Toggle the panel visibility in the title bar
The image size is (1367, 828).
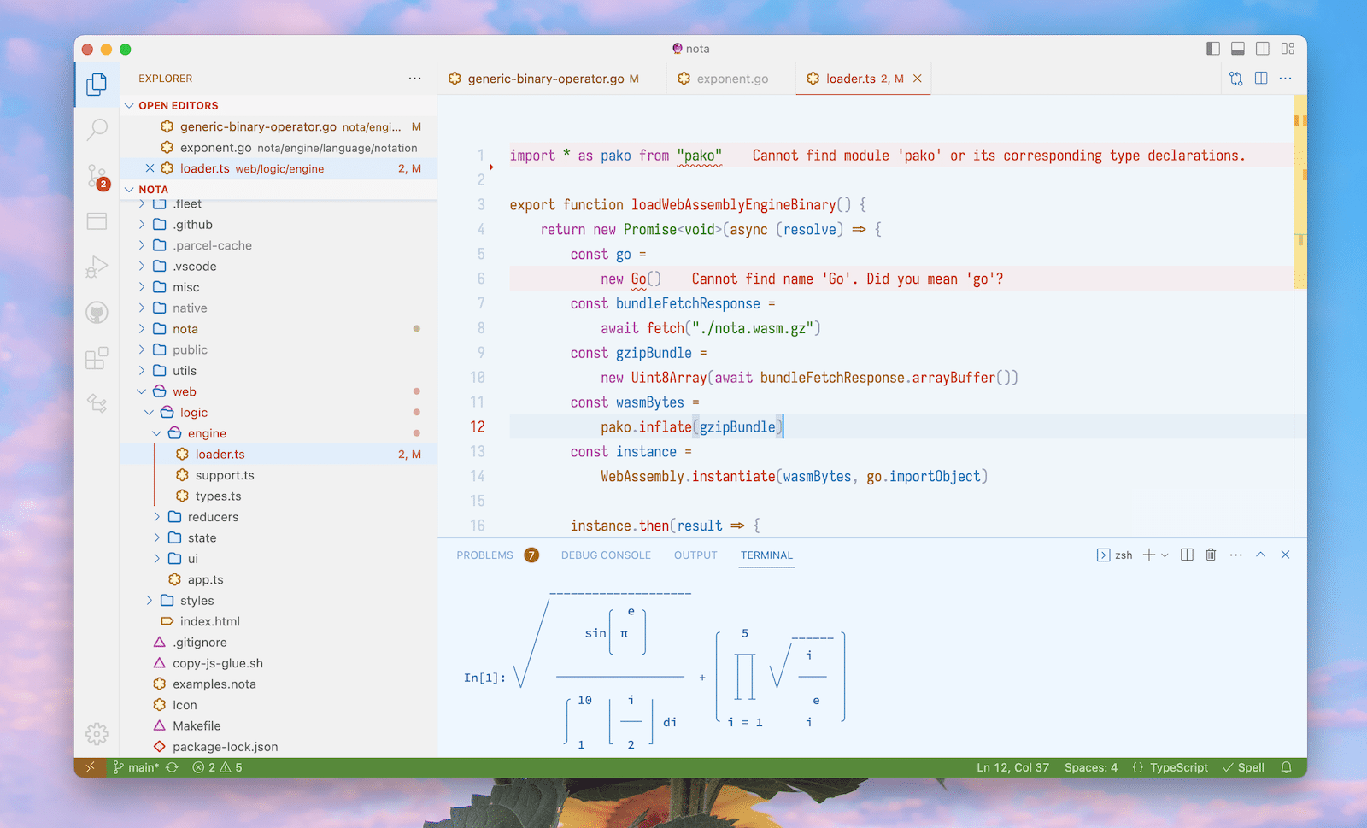tap(1238, 49)
